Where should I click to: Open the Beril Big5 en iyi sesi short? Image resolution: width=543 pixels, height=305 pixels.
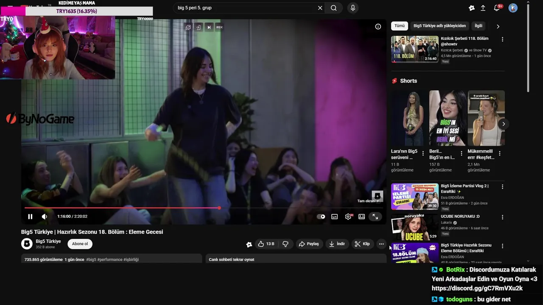coord(448,118)
